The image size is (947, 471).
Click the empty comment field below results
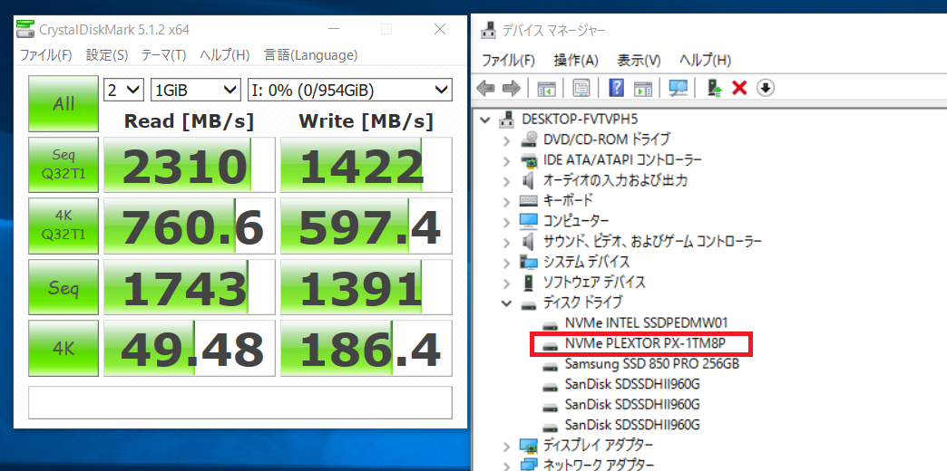[x=240, y=402]
